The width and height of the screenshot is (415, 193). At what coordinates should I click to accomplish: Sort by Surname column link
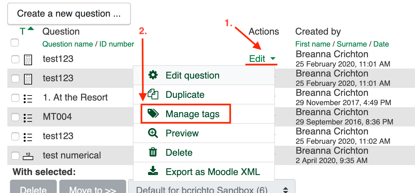[352, 44]
